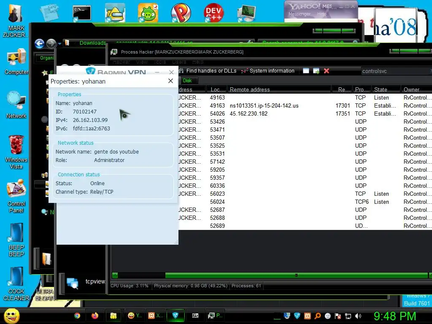The width and height of the screenshot is (432, 324).
Task: Sort by Pro... protocol column header
Action: pyautogui.click(x=362, y=89)
